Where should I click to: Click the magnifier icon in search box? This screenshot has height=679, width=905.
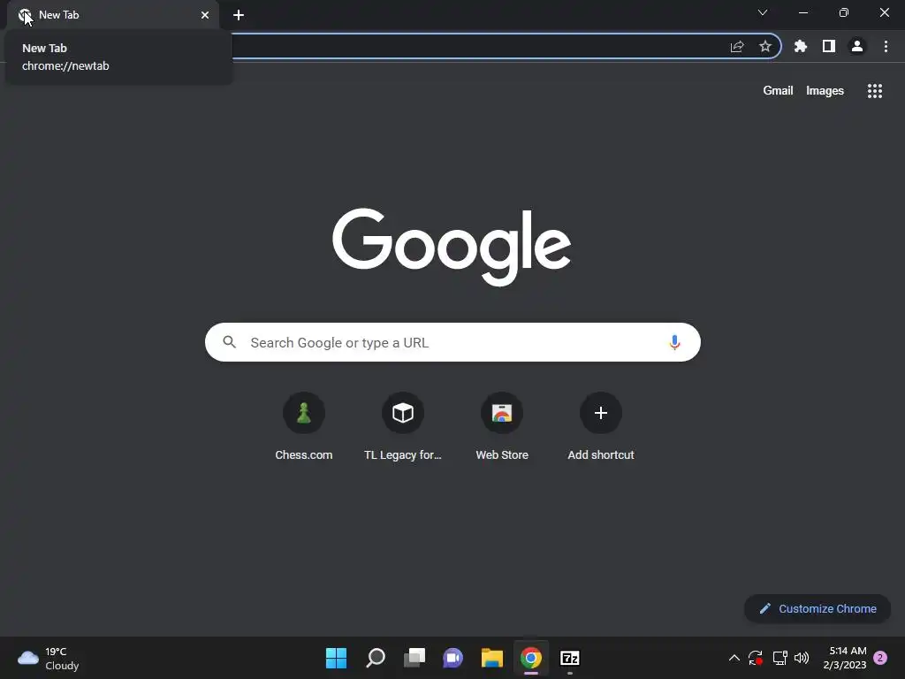(x=229, y=342)
